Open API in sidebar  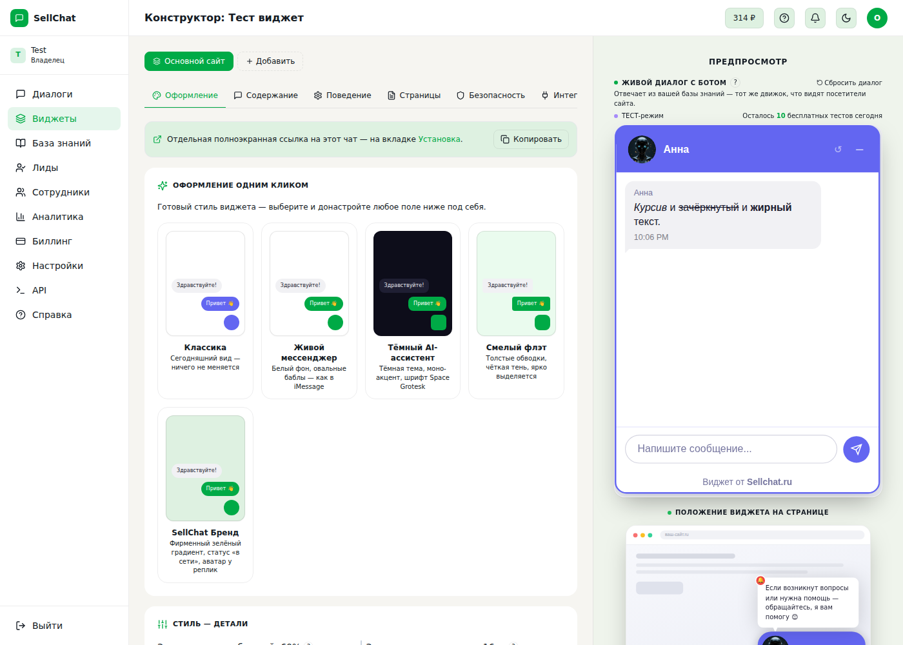pyautogui.click(x=64, y=290)
